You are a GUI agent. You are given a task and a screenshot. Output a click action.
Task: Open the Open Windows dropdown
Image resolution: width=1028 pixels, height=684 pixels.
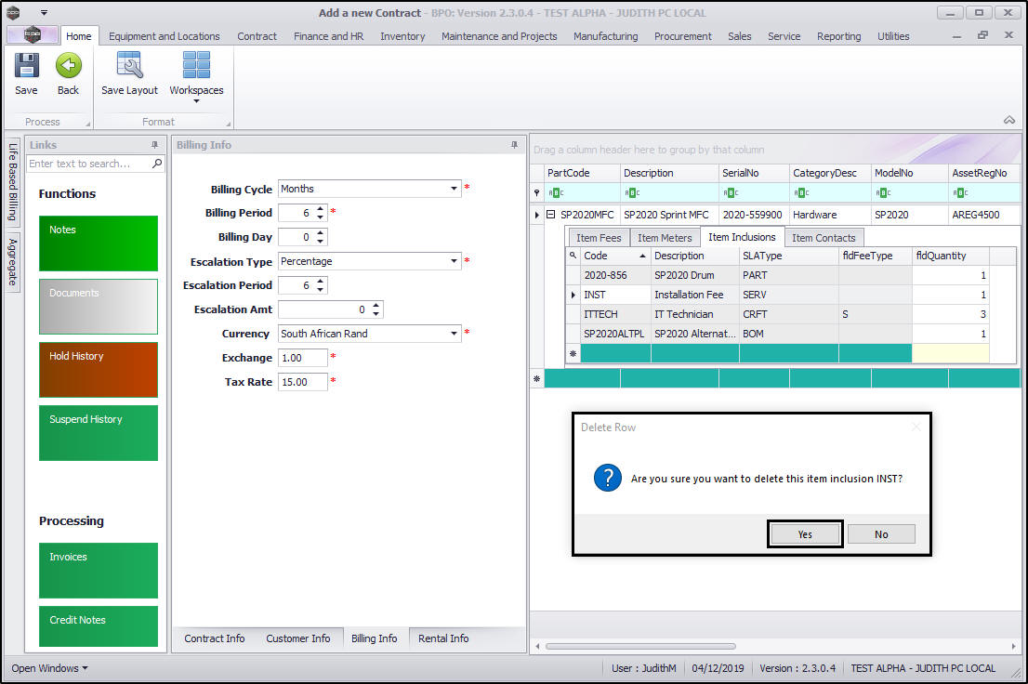49,667
